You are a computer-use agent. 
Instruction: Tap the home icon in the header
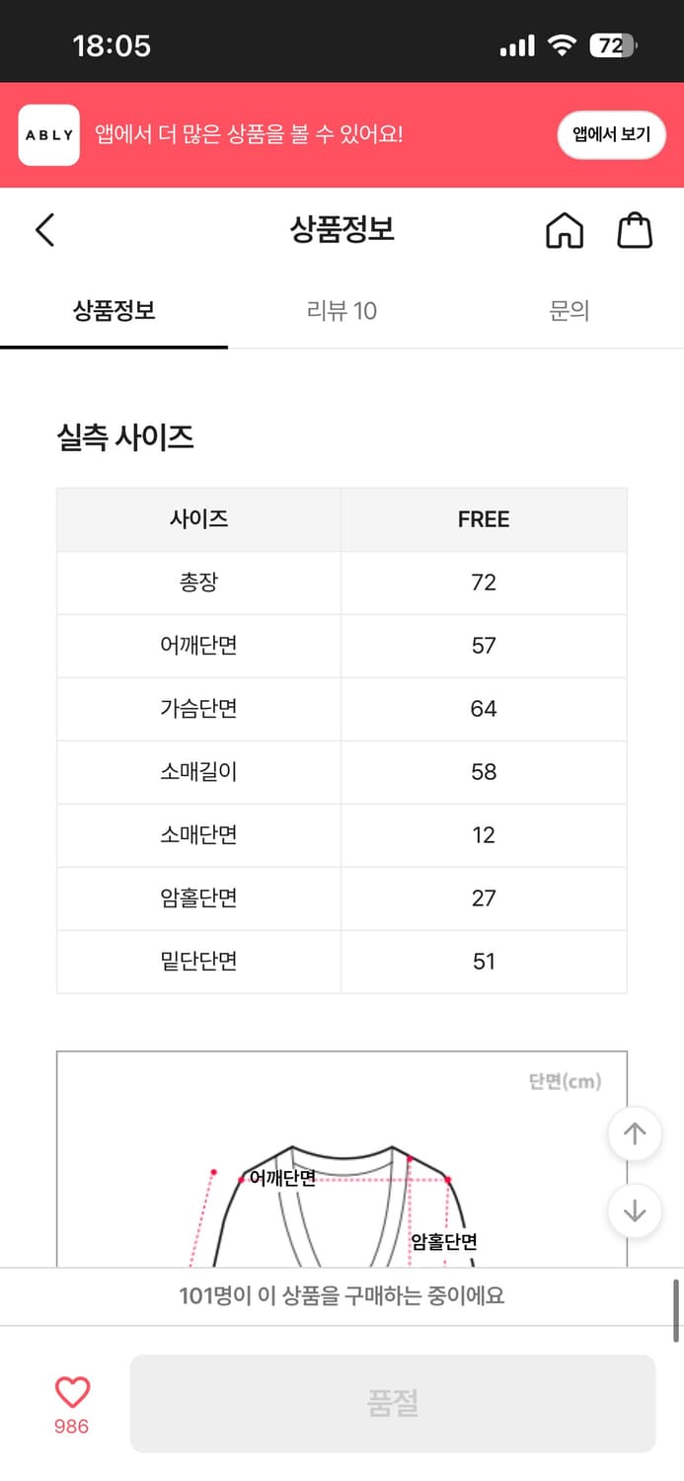coord(564,229)
